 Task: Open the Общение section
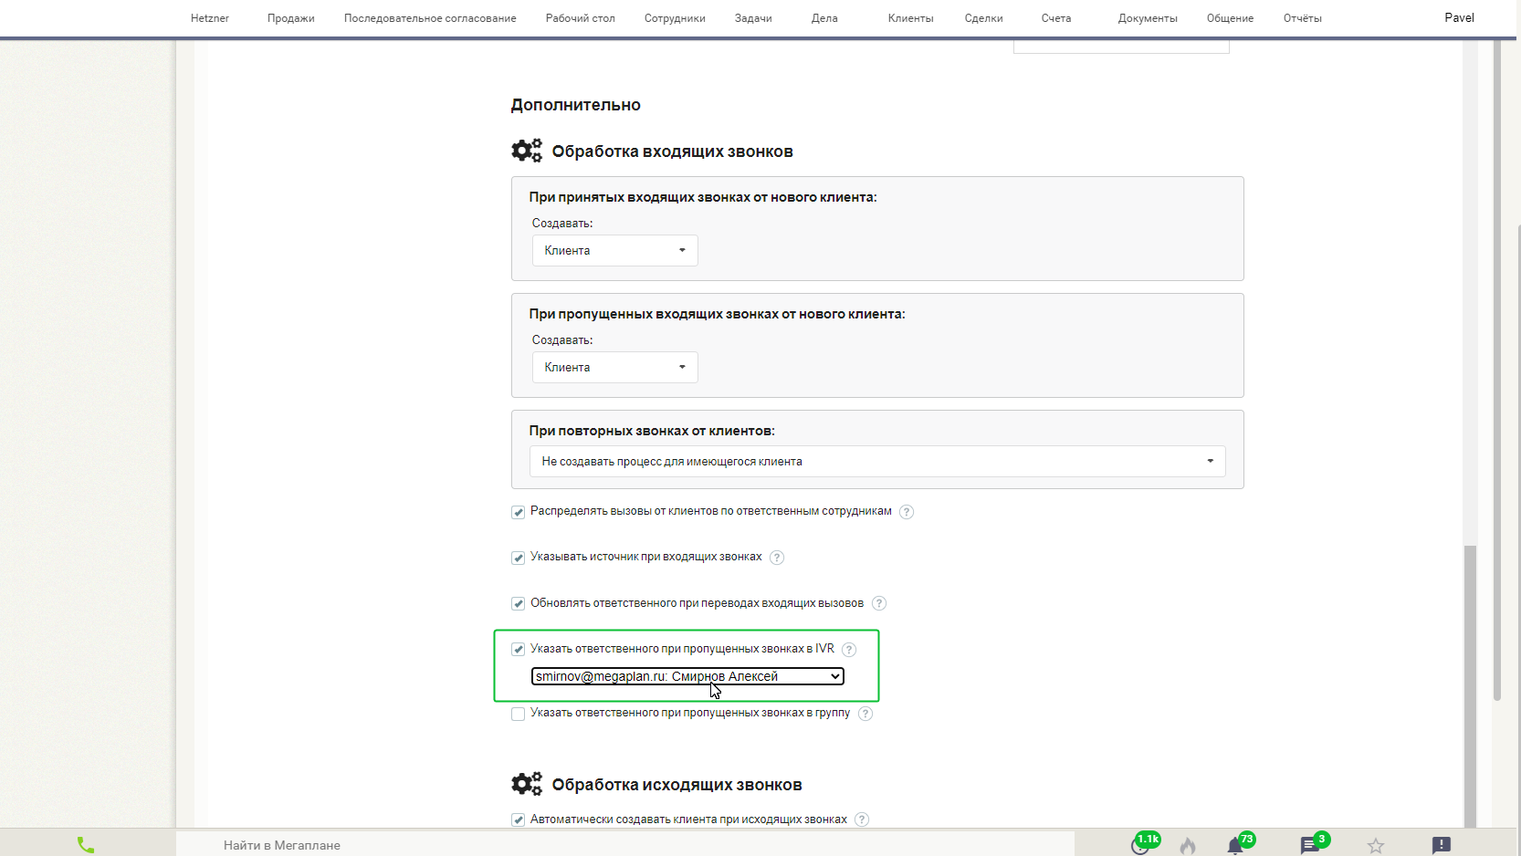tap(1230, 18)
